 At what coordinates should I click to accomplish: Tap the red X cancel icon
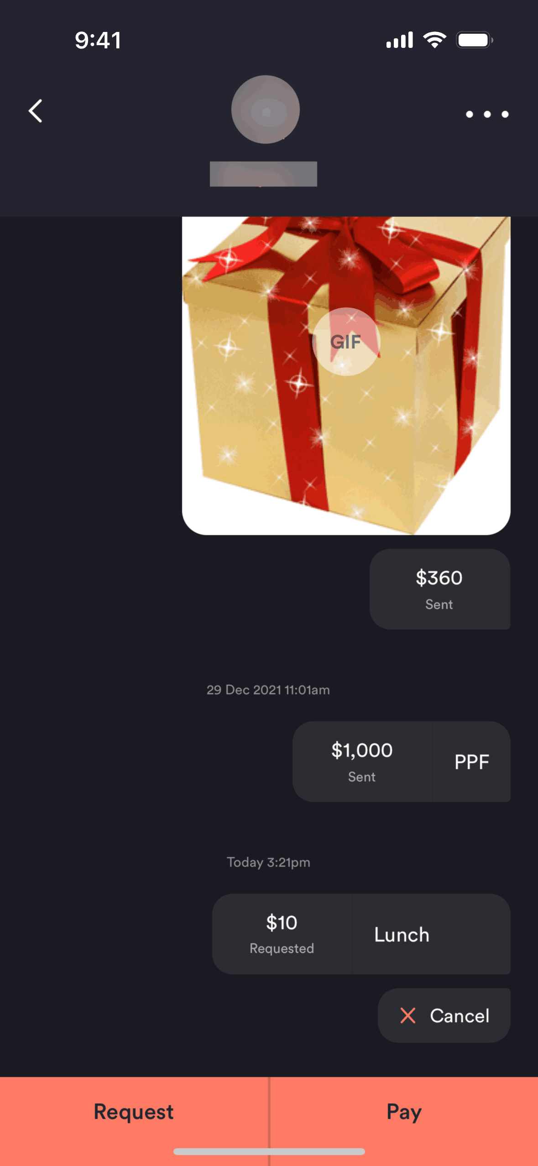[407, 1015]
